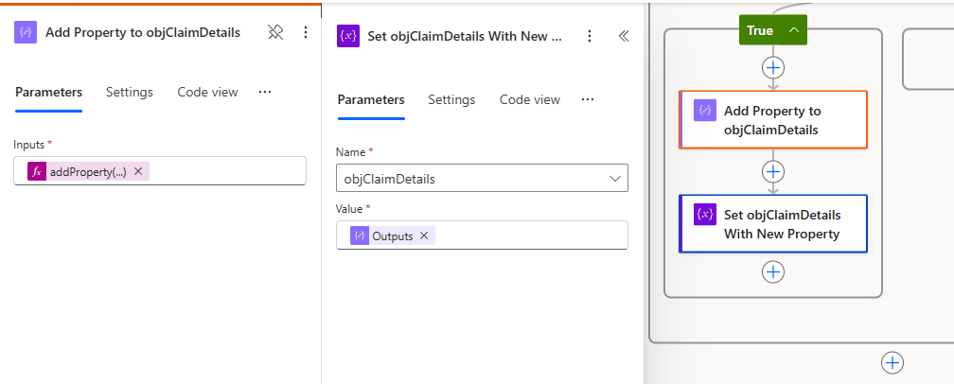Image resolution: width=954 pixels, height=384 pixels.
Task: Collapse the Set objClaimDetails panel
Action: tap(624, 36)
